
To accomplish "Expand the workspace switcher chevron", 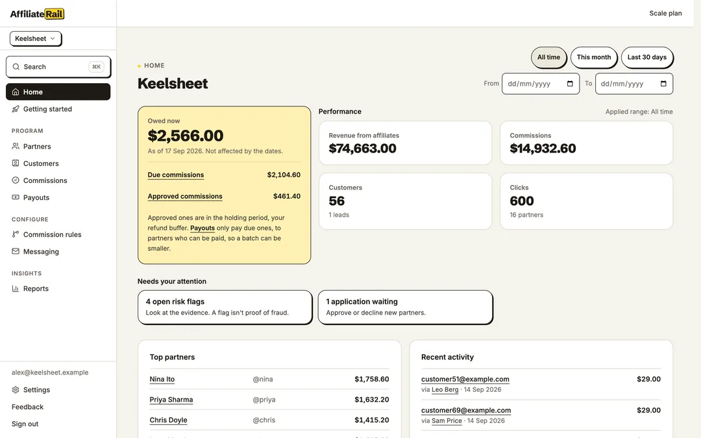I will click(53, 38).
